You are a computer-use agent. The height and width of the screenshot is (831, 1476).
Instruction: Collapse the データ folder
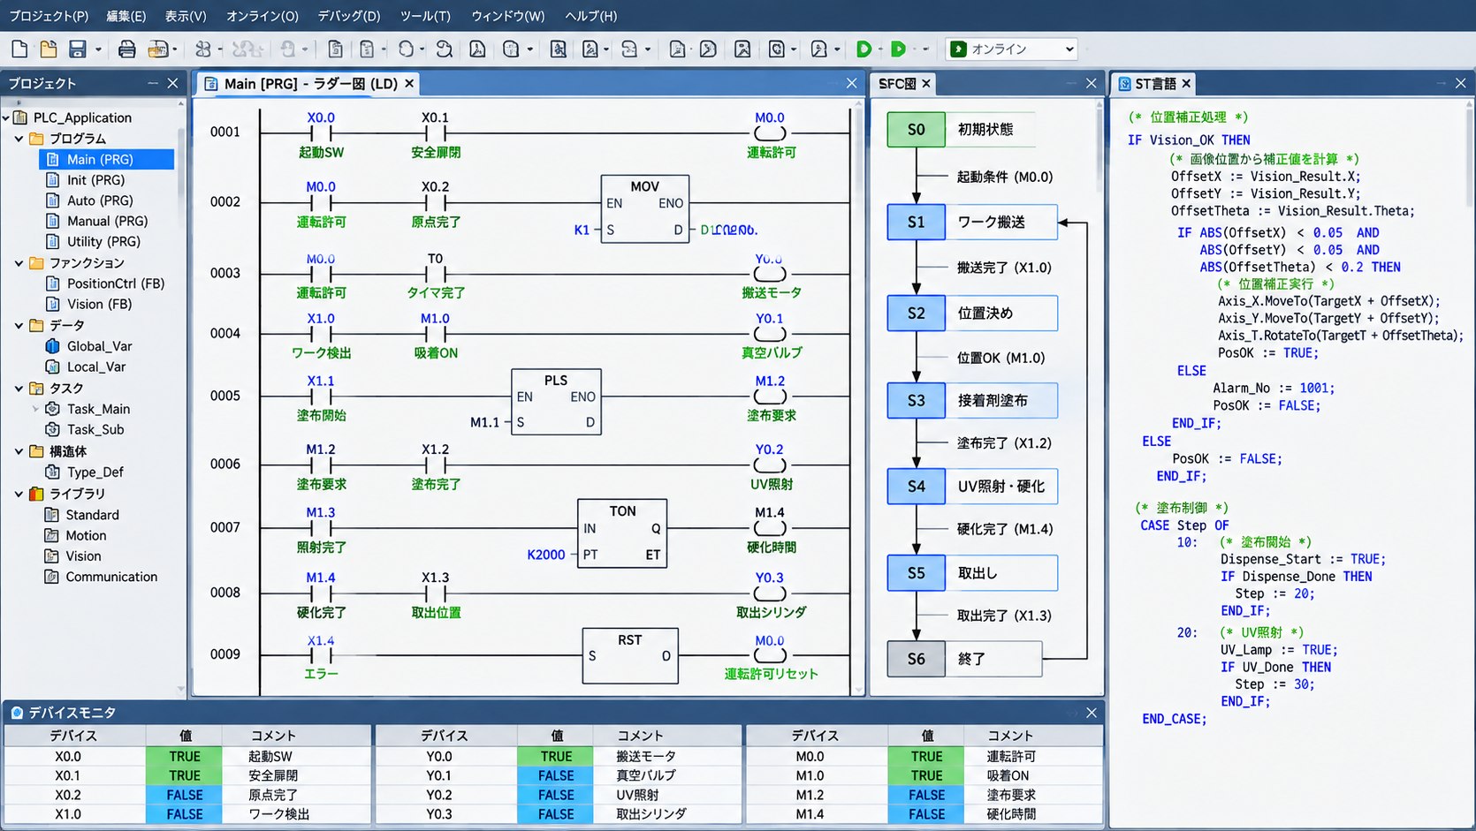point(19,325)
